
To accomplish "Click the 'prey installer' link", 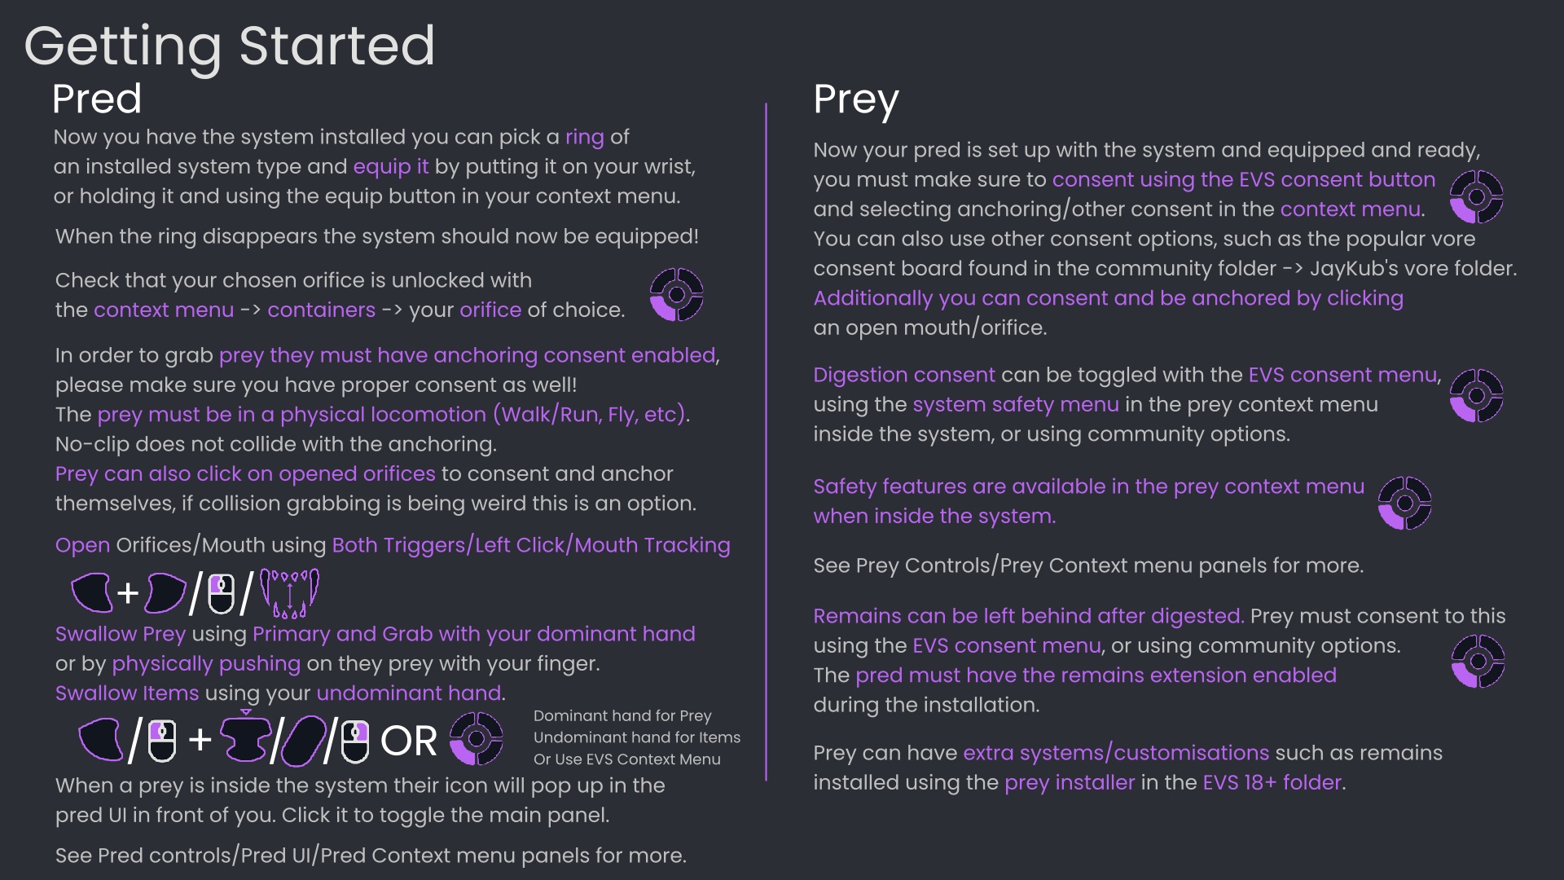I will click(x=1069, y=782).
